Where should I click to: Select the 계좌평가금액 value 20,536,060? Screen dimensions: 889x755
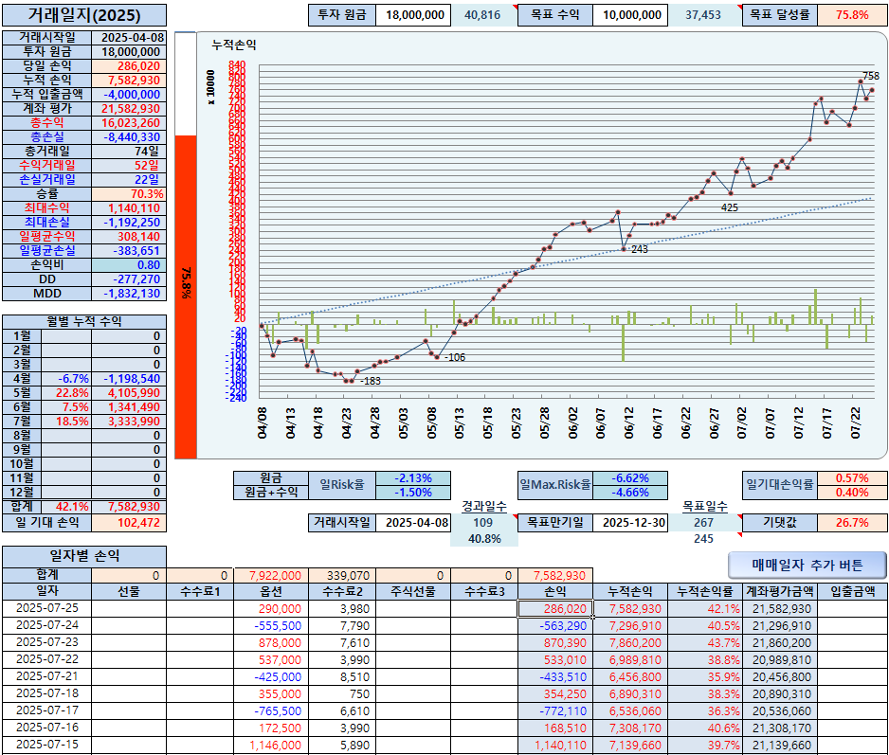780,710
